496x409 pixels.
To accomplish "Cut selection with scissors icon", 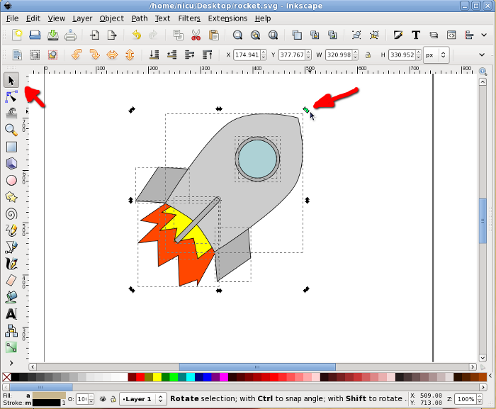I will click(196, 35).
